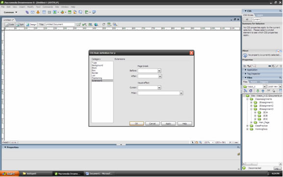
Task: Click the Get Files green arrow icon
Action: click(x=257, y=91)
